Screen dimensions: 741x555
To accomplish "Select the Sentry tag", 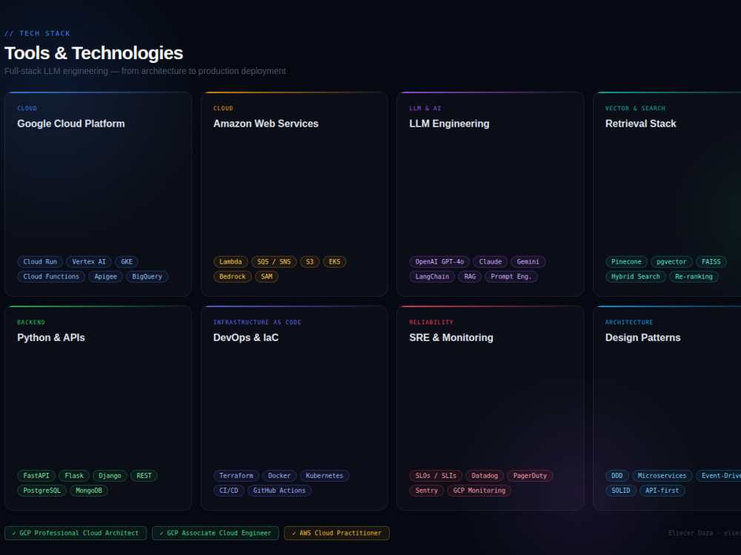I will pyautogui.click(x=426, y=491).
